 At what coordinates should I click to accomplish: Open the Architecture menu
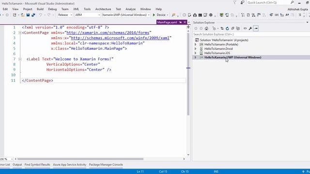click(x=103, y=9)
